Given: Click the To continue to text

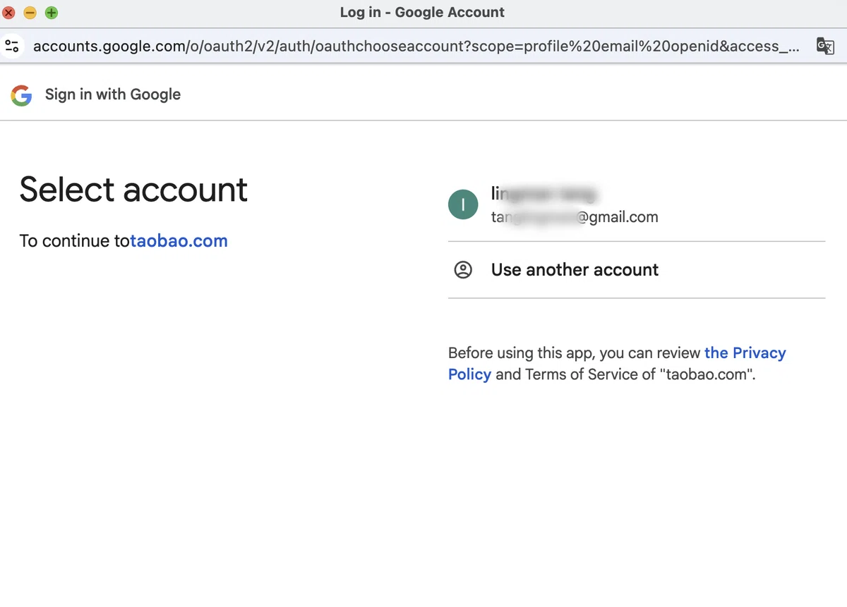Looking at the screenshot, I should [x=74, y=241].
